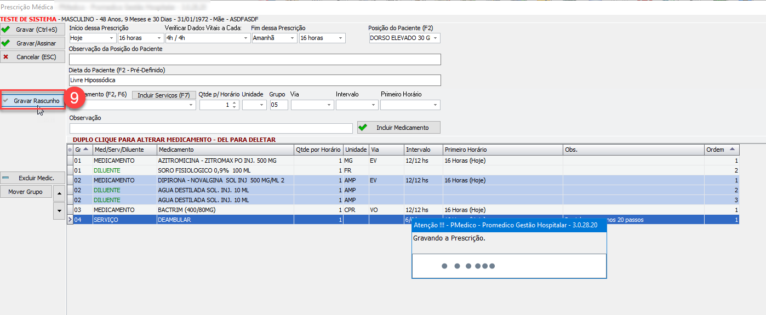The image size is (766, 315).
Task: Click the Dieta do Paciente text field
Action: (254, 80)
